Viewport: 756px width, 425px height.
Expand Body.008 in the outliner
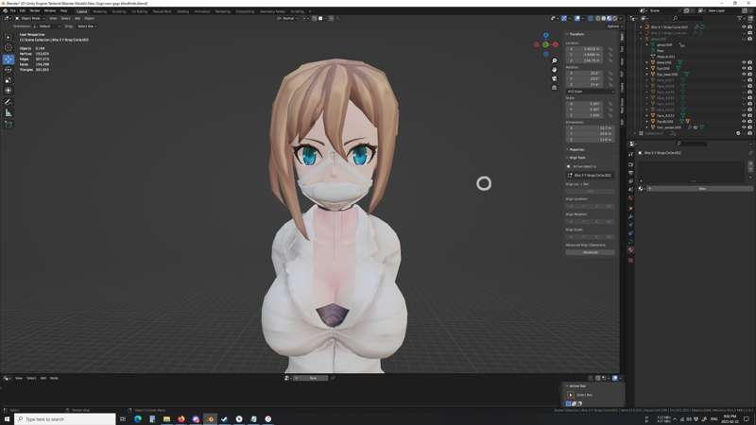coord(647,62)
